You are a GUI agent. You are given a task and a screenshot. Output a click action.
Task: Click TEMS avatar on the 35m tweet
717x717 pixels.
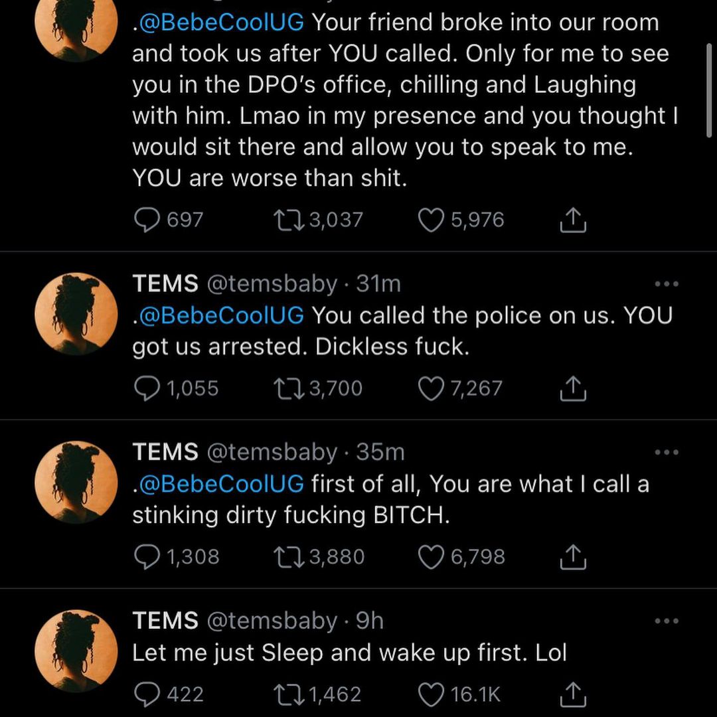coord(76,482)
